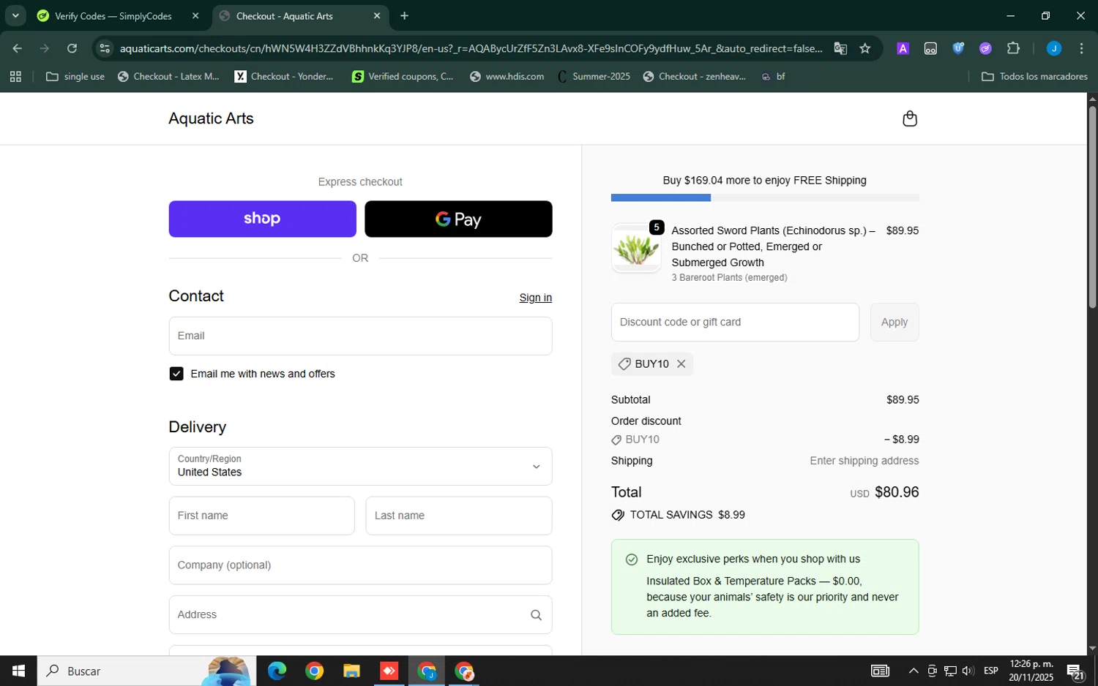Remove the BUY10 discount code tag
This screenshot has height=686, width=1098.
[681, 364]
